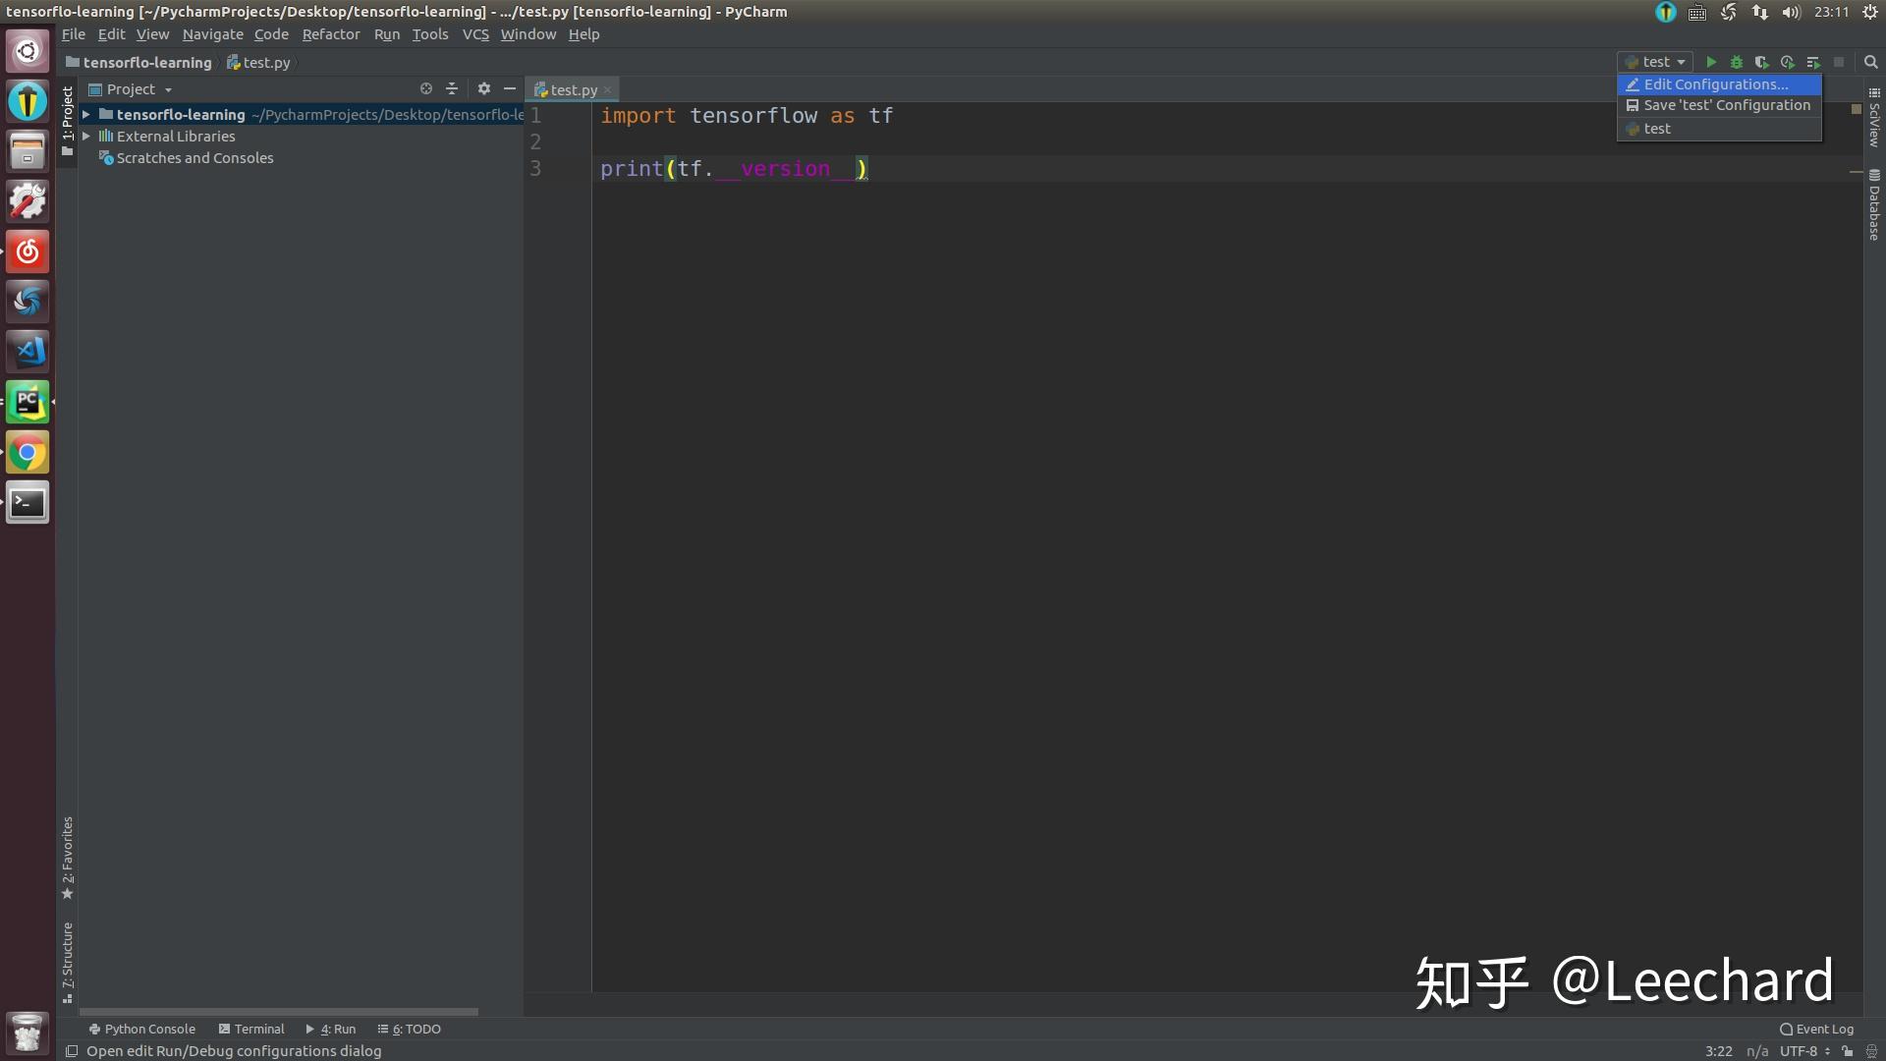Viewport: 1886px width, 1061px height.
Task: Run the 'test' configuration with the green play icon
Action: coord(1711,62)
